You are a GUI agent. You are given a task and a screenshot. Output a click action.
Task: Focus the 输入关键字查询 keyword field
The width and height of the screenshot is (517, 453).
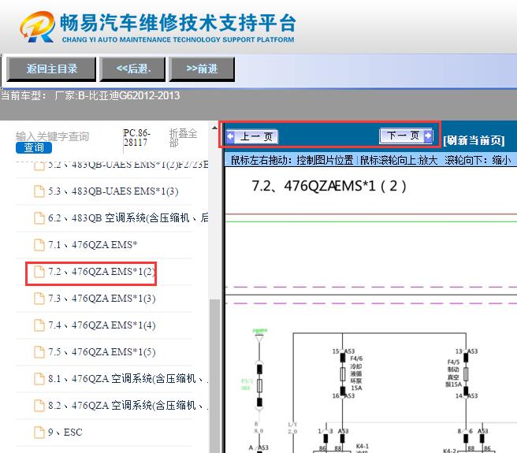tap(53, 136)
